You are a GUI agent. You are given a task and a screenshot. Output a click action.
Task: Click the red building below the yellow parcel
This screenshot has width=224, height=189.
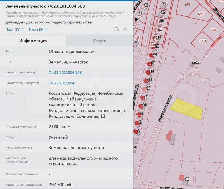(171, 137)
